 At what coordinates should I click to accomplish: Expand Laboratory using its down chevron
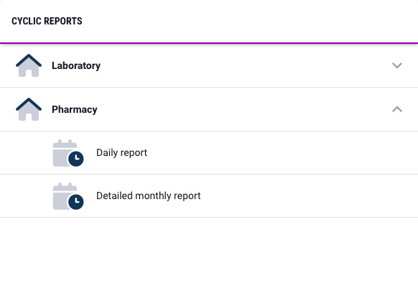pos(397,65)
